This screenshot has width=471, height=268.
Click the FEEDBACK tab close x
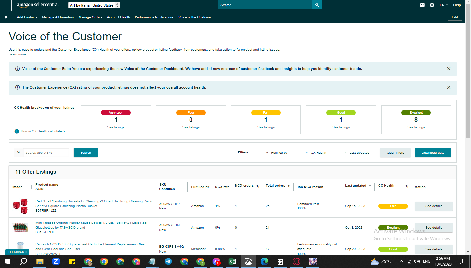26,252
